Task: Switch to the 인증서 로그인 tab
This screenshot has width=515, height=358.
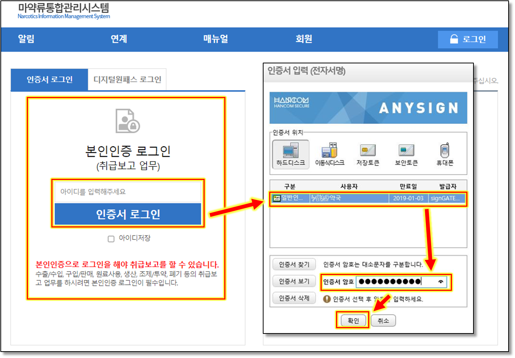Action: coord(49,80)
